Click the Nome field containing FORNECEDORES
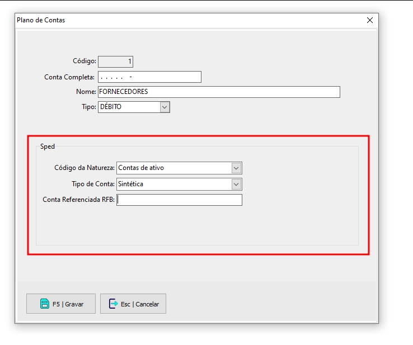413x345 pixels. (x=218, y=92)
